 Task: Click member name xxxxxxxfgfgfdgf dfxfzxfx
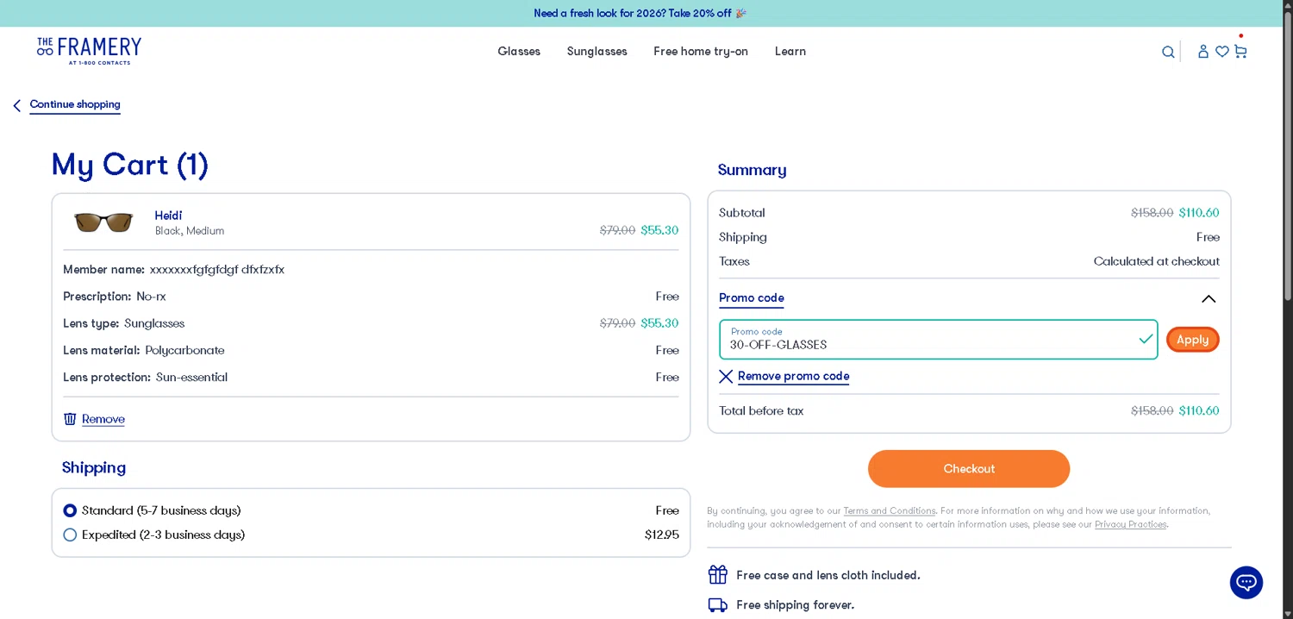click(217, 270)
